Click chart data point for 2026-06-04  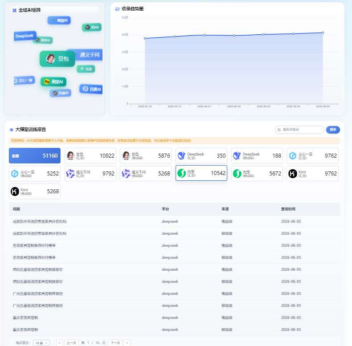pos(293,34)
